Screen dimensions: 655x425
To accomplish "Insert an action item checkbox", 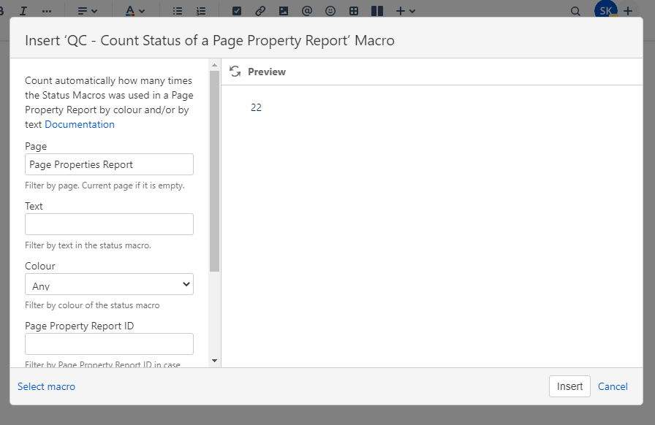I will pyautogui.click(x=237, y=10).
